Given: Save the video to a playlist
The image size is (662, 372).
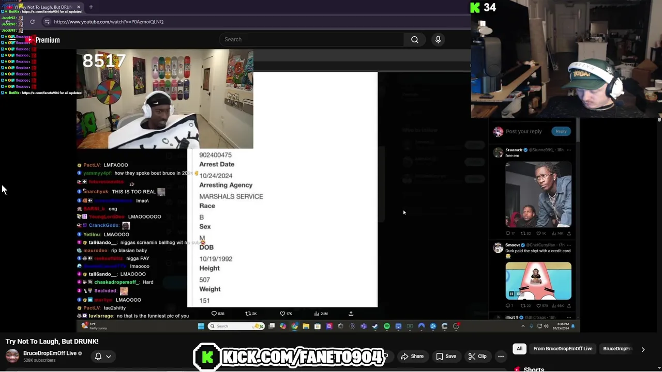Looking at the screenshot, I should (x=446, y=357).
